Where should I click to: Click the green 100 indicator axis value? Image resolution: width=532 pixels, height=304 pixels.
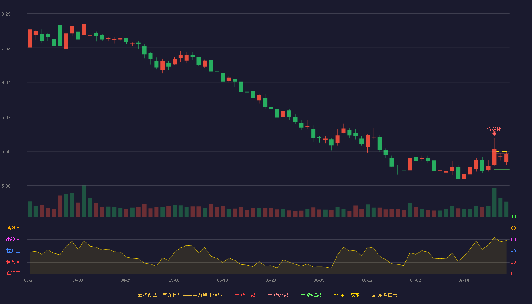(x=515, y=217)
